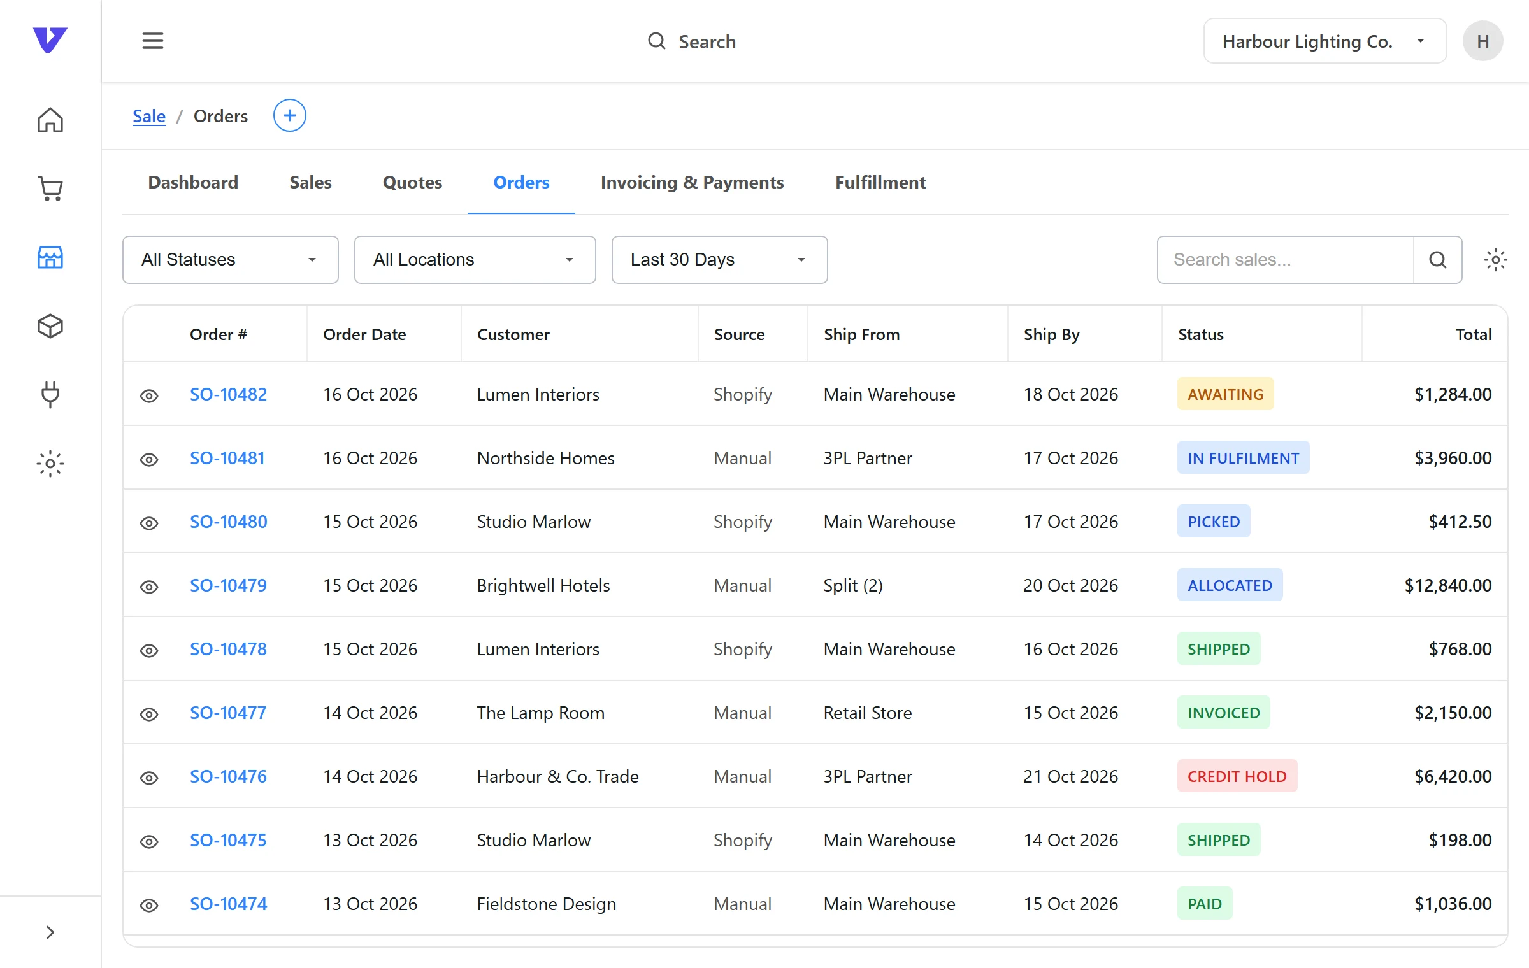Open order SO-10475 link
The image size is (1529, 968).
[x=228, y=840]
